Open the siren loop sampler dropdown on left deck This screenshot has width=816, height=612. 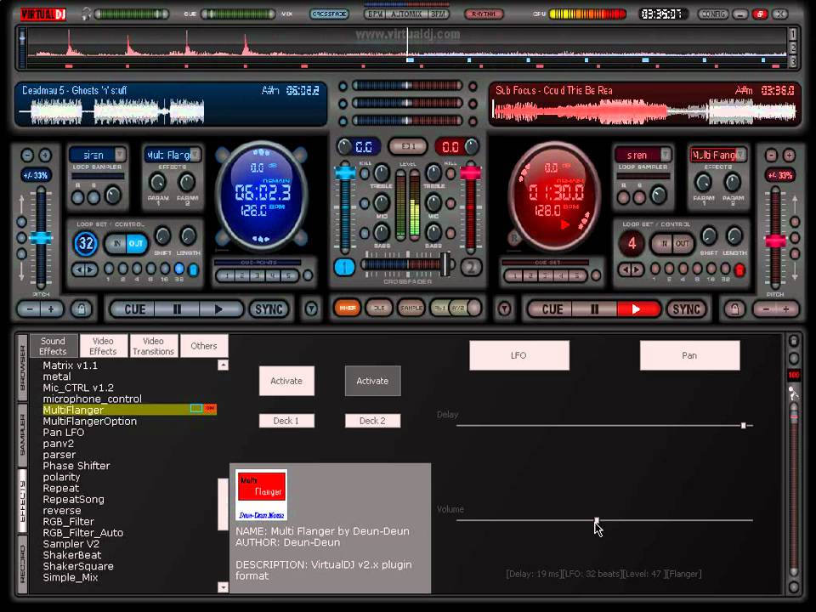[x=120, y=155]
